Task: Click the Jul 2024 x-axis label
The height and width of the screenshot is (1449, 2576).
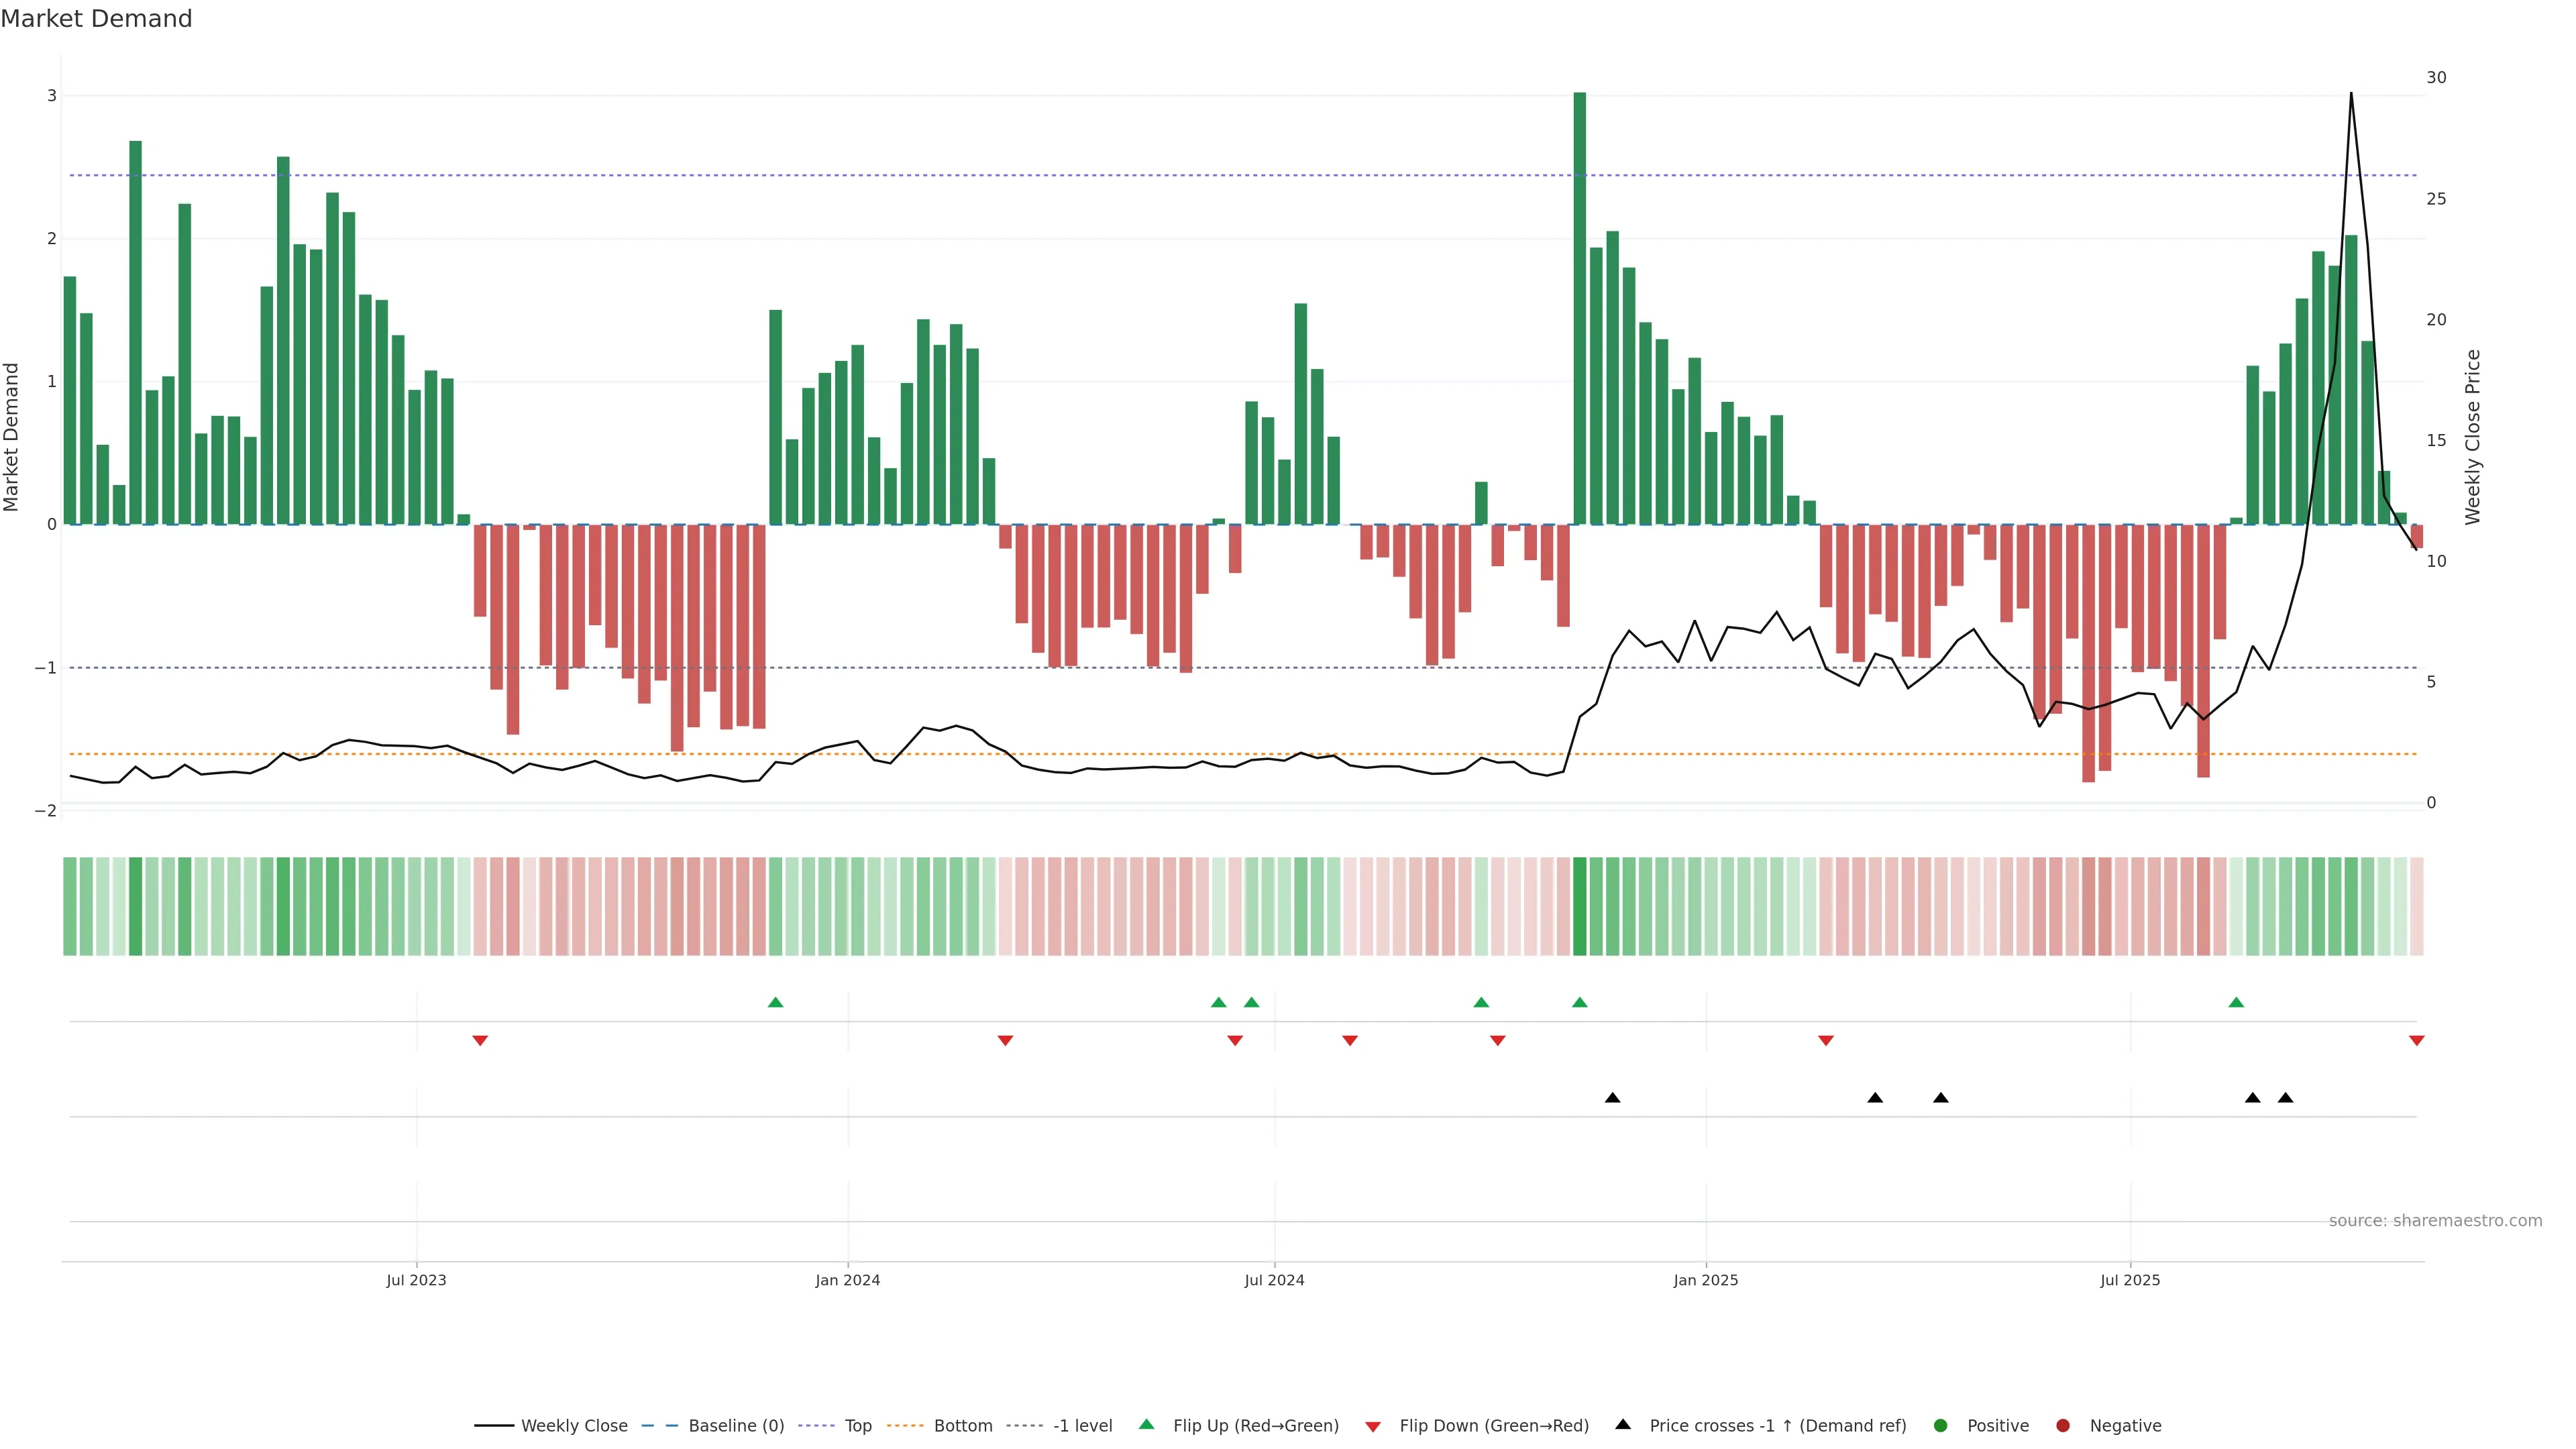Action: (1274, 1280)
